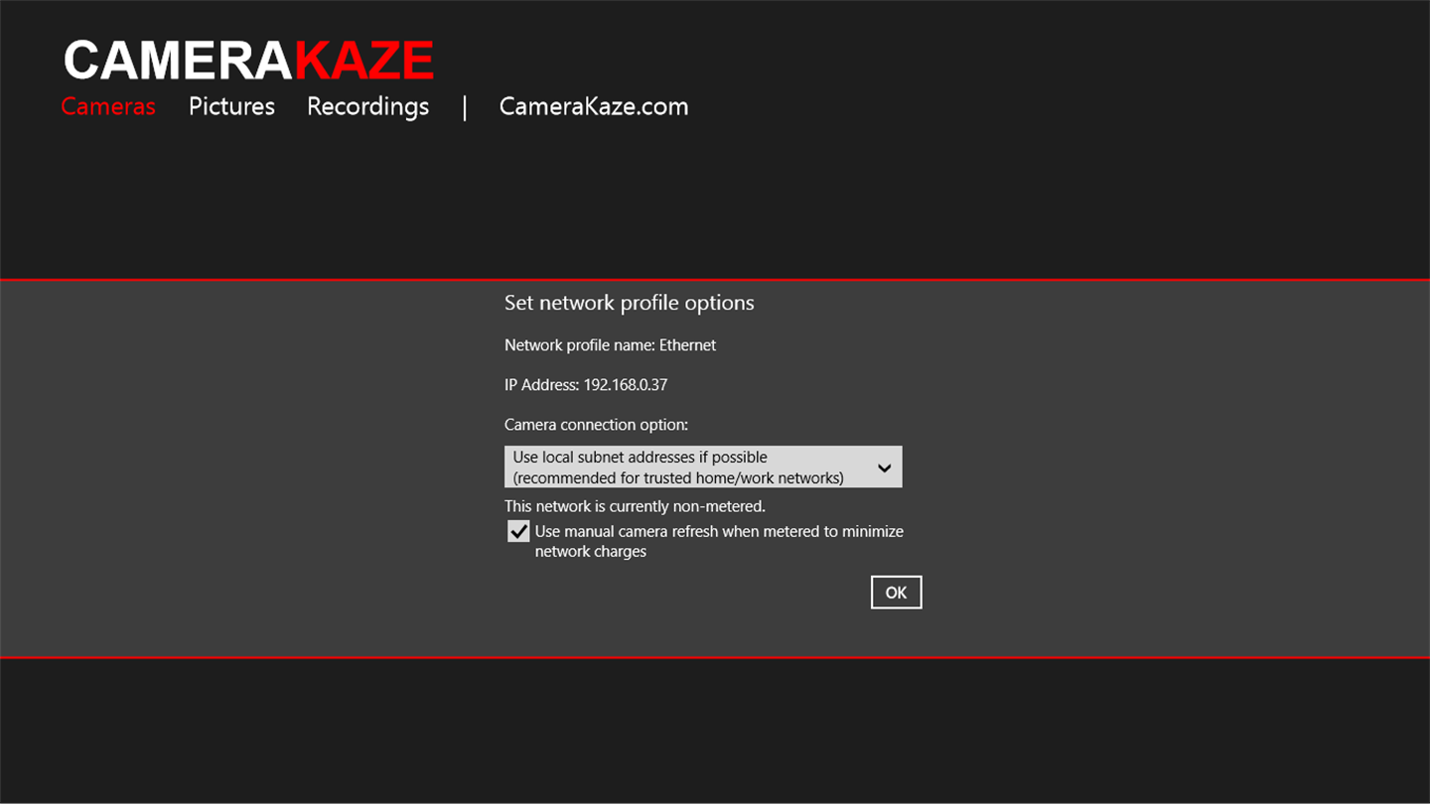Viewport: 1430px width, 804px height.
Task: Open the Pictures tab
Action: [231, 106]
